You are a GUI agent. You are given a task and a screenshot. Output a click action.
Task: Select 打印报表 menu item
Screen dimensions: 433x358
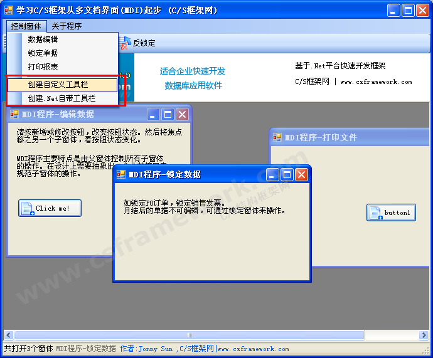tap(43, 67)
